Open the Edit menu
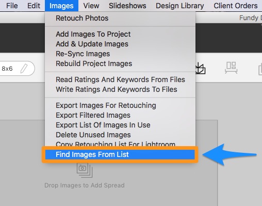Viewport: 262px width, 206px height. (34, 6)
